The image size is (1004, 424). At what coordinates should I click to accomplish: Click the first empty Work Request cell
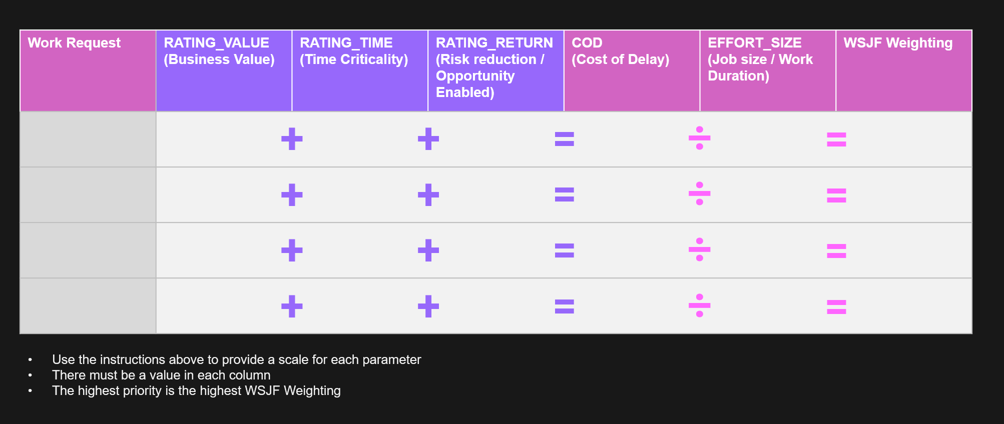[x=88, y=139]
